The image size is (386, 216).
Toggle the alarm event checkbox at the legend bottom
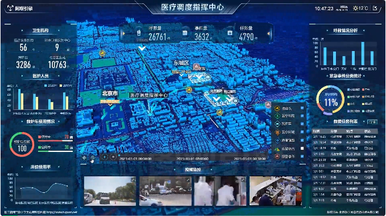pyautogui.click(x=302, y=156)
